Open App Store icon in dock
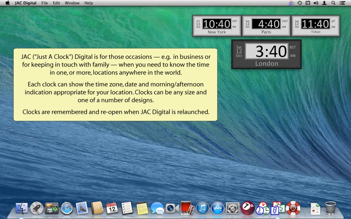The image size is (351, 219). [x=217, y=208]
